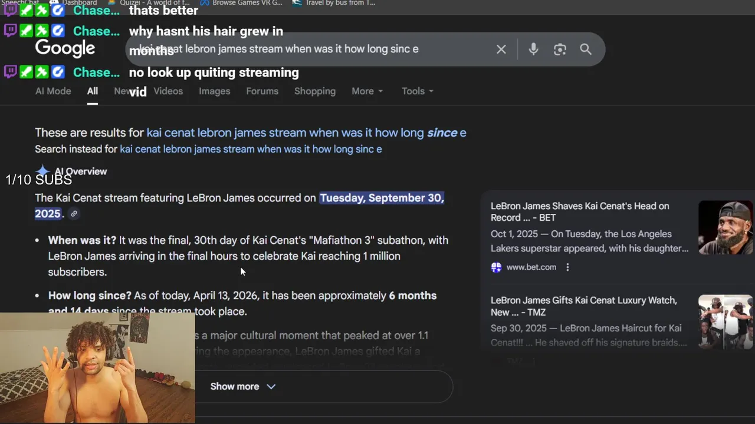
Task: Open the www.bet.com source link
Action: [x=531, y=267]
